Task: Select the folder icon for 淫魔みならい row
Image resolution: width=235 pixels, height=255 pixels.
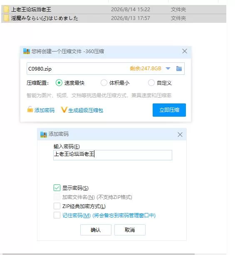Action: point(6,18)
